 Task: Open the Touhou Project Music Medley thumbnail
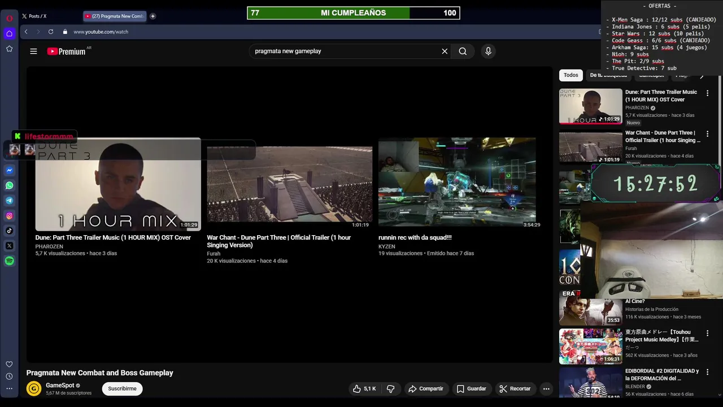(591, 347)
